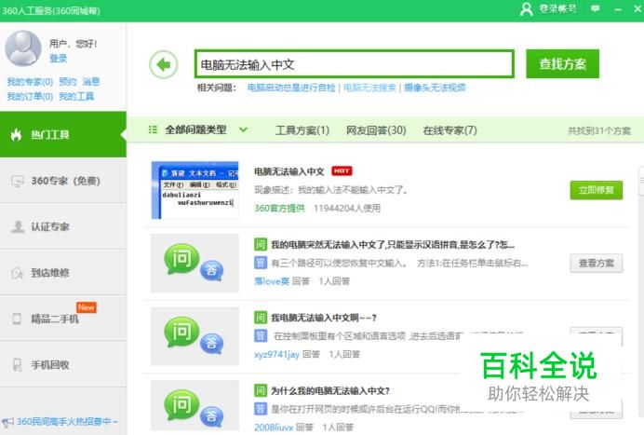Click 查看方案 for the 汉语拼音 question
Viewport: 644px width, 435px height.
pos(596,263)
